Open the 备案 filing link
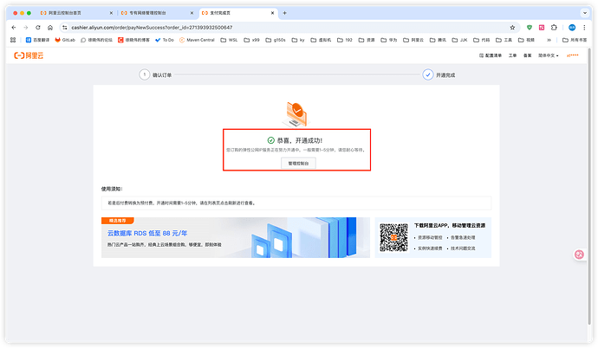Screen dimensions: 598x348 (x=528, y=55)
